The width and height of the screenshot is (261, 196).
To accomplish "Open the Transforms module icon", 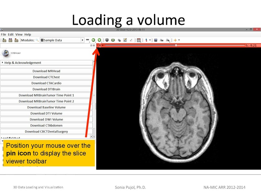I will (x=119, y=40).
